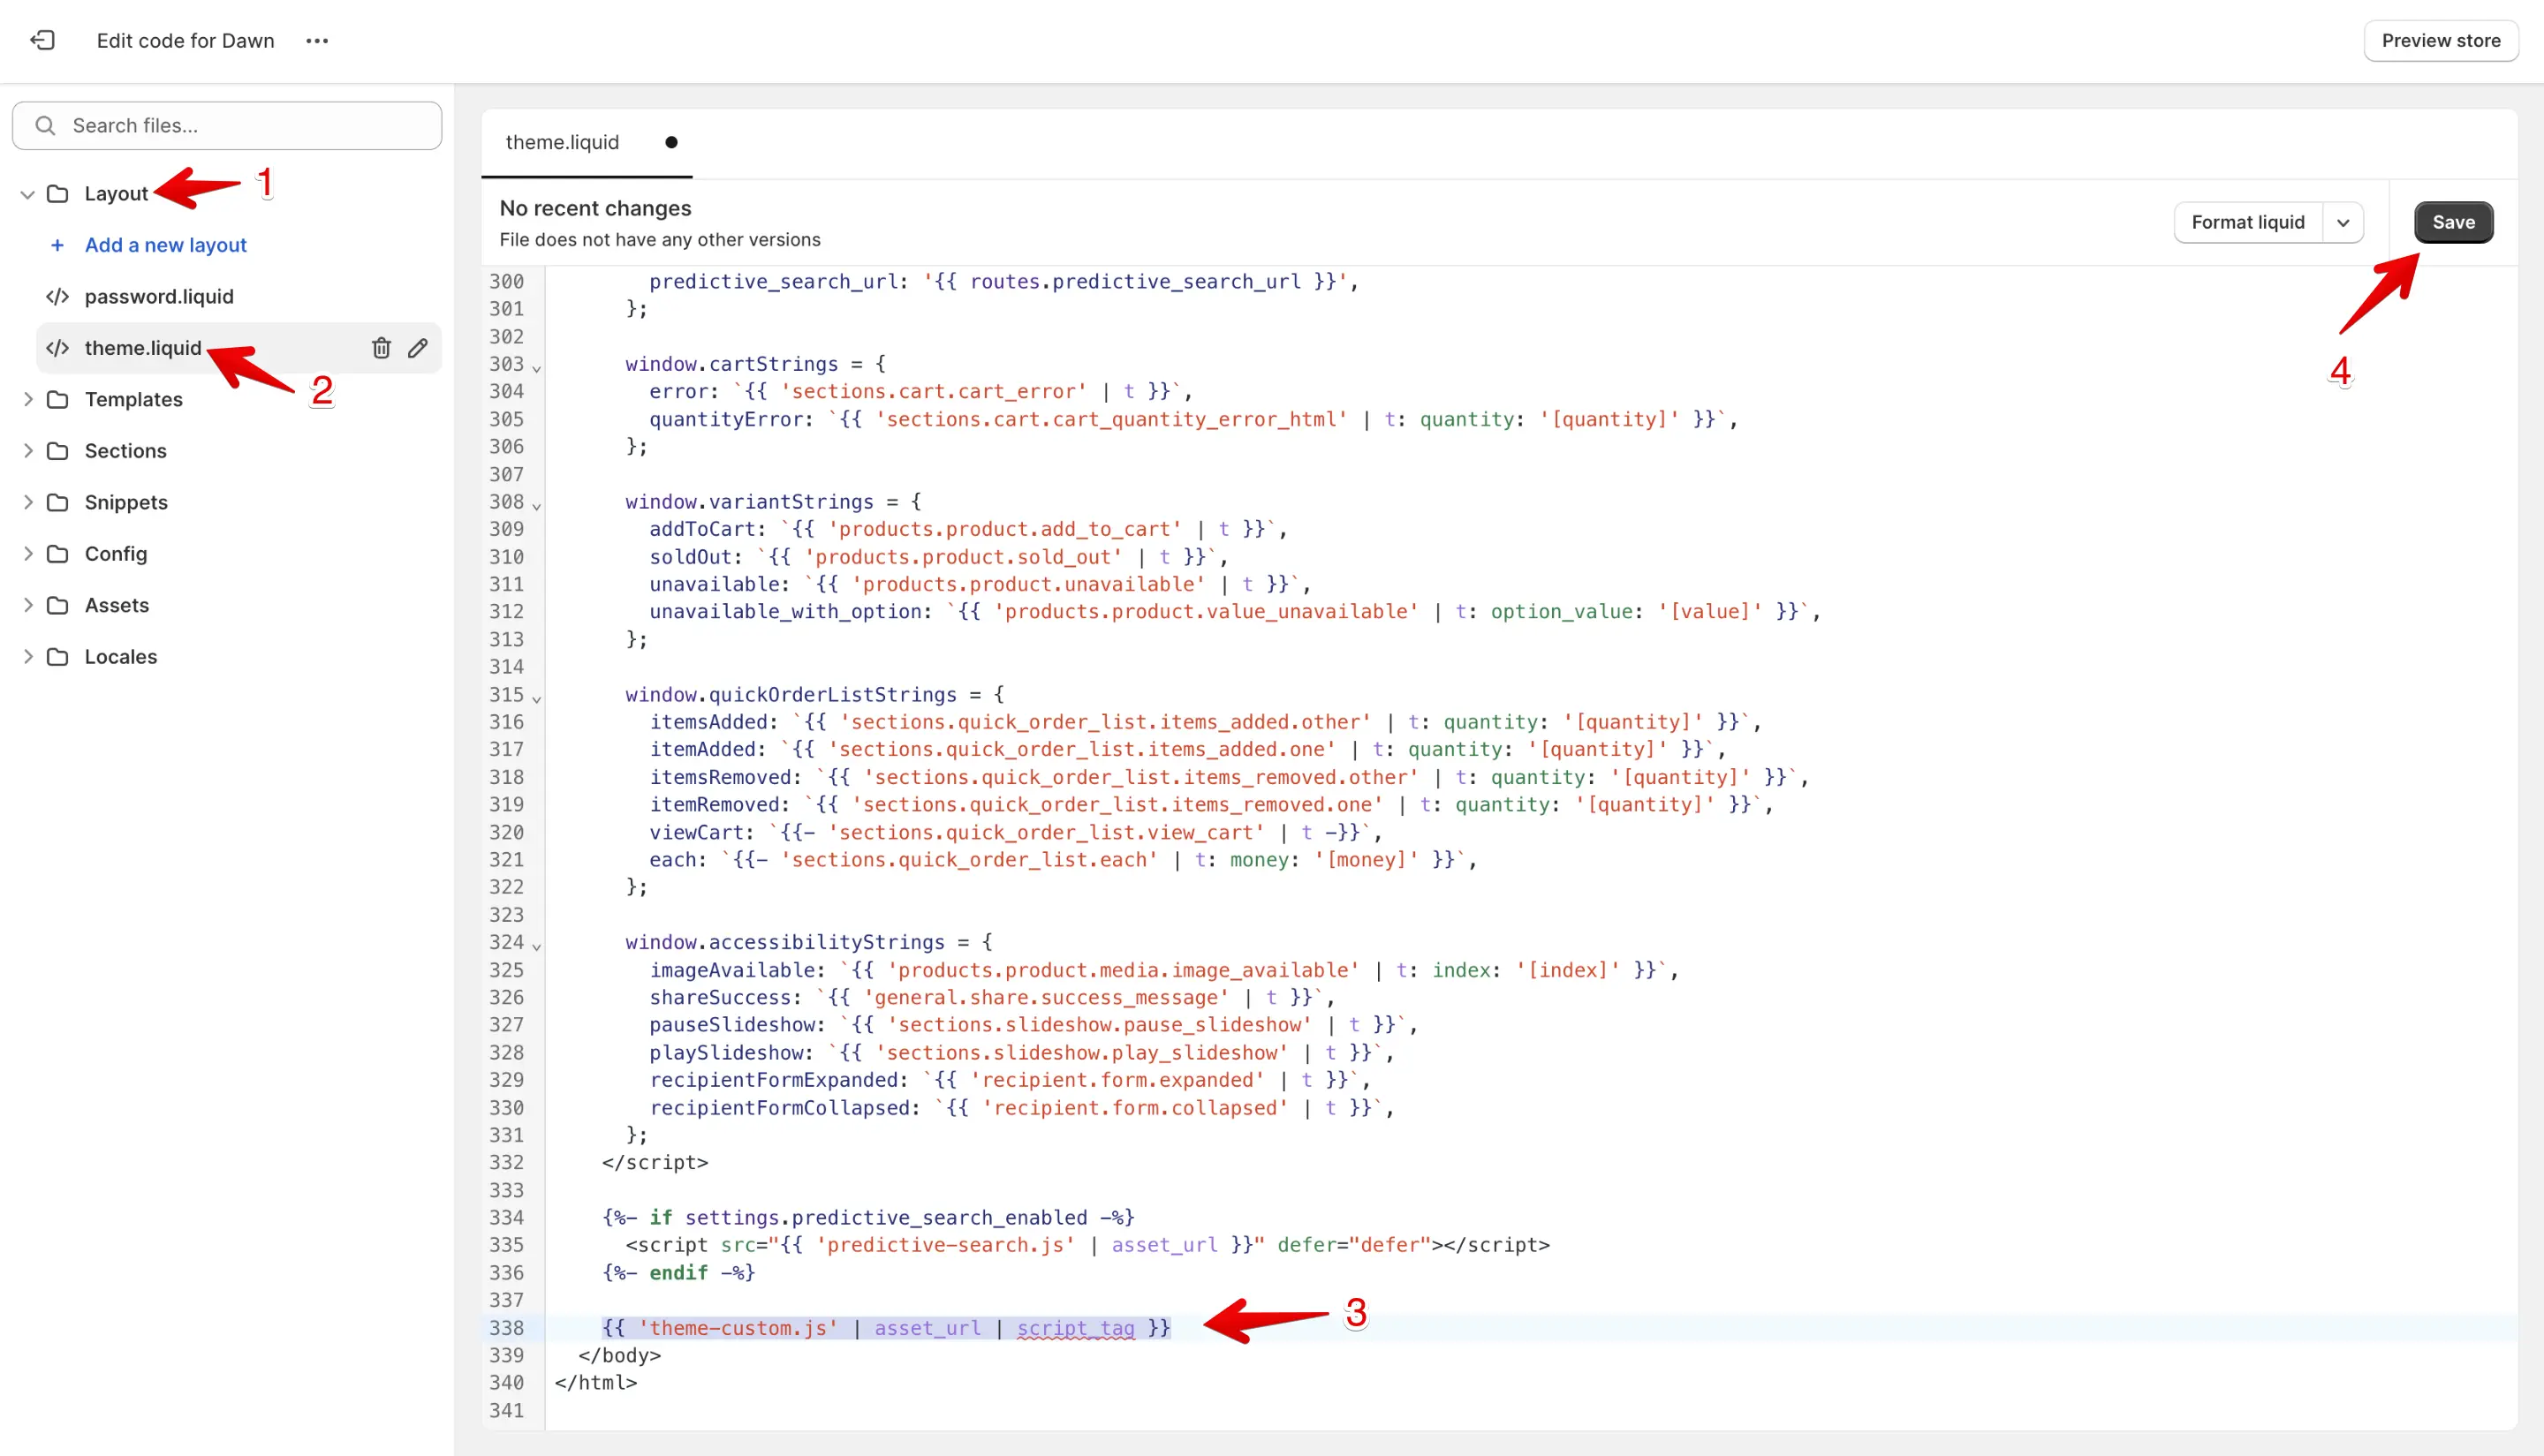The image size is (2544, 1456).
Task: Click the exit editor back icon
Action: point(42,40)
